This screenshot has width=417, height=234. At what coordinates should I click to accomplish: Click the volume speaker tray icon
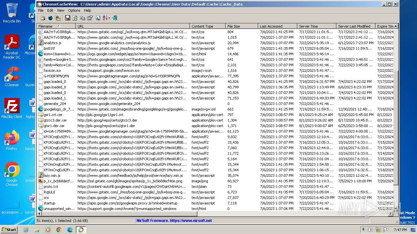(370, 230)
